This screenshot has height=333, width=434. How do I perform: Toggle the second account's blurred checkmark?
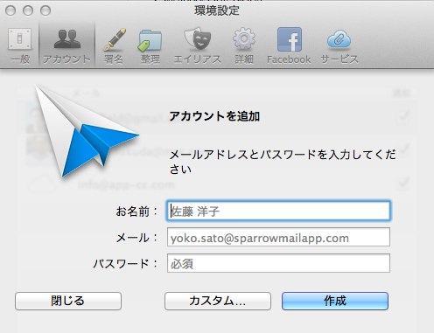click(x=404, y=149)
